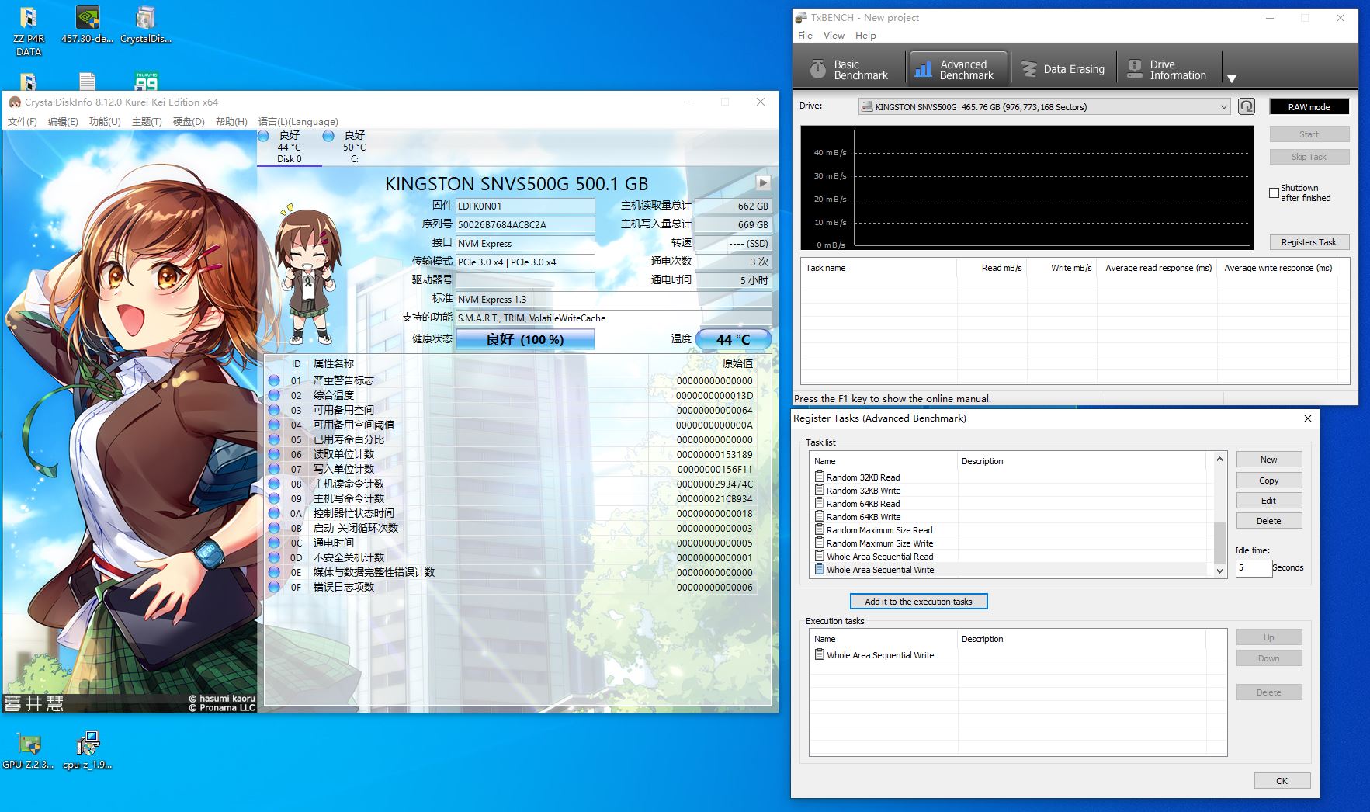Open the 文件(F) menu

tap(23, 121)
